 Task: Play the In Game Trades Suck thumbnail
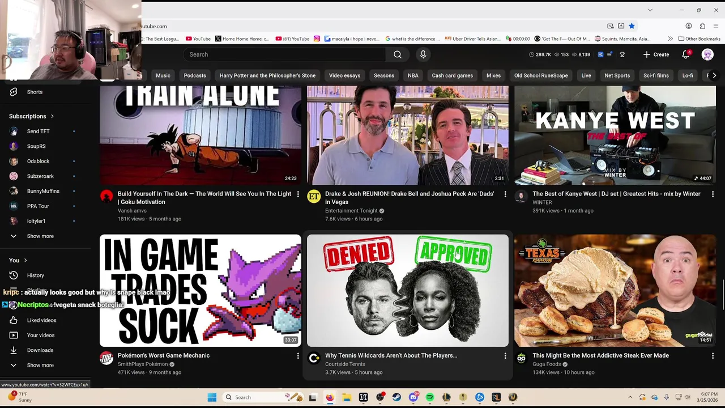201,290
